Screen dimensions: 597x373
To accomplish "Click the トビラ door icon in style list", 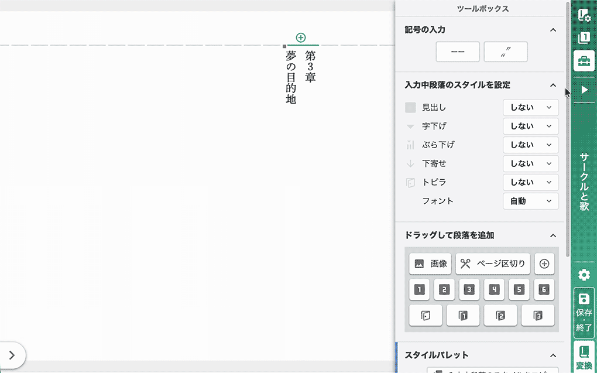I will [x=410, y=183].
